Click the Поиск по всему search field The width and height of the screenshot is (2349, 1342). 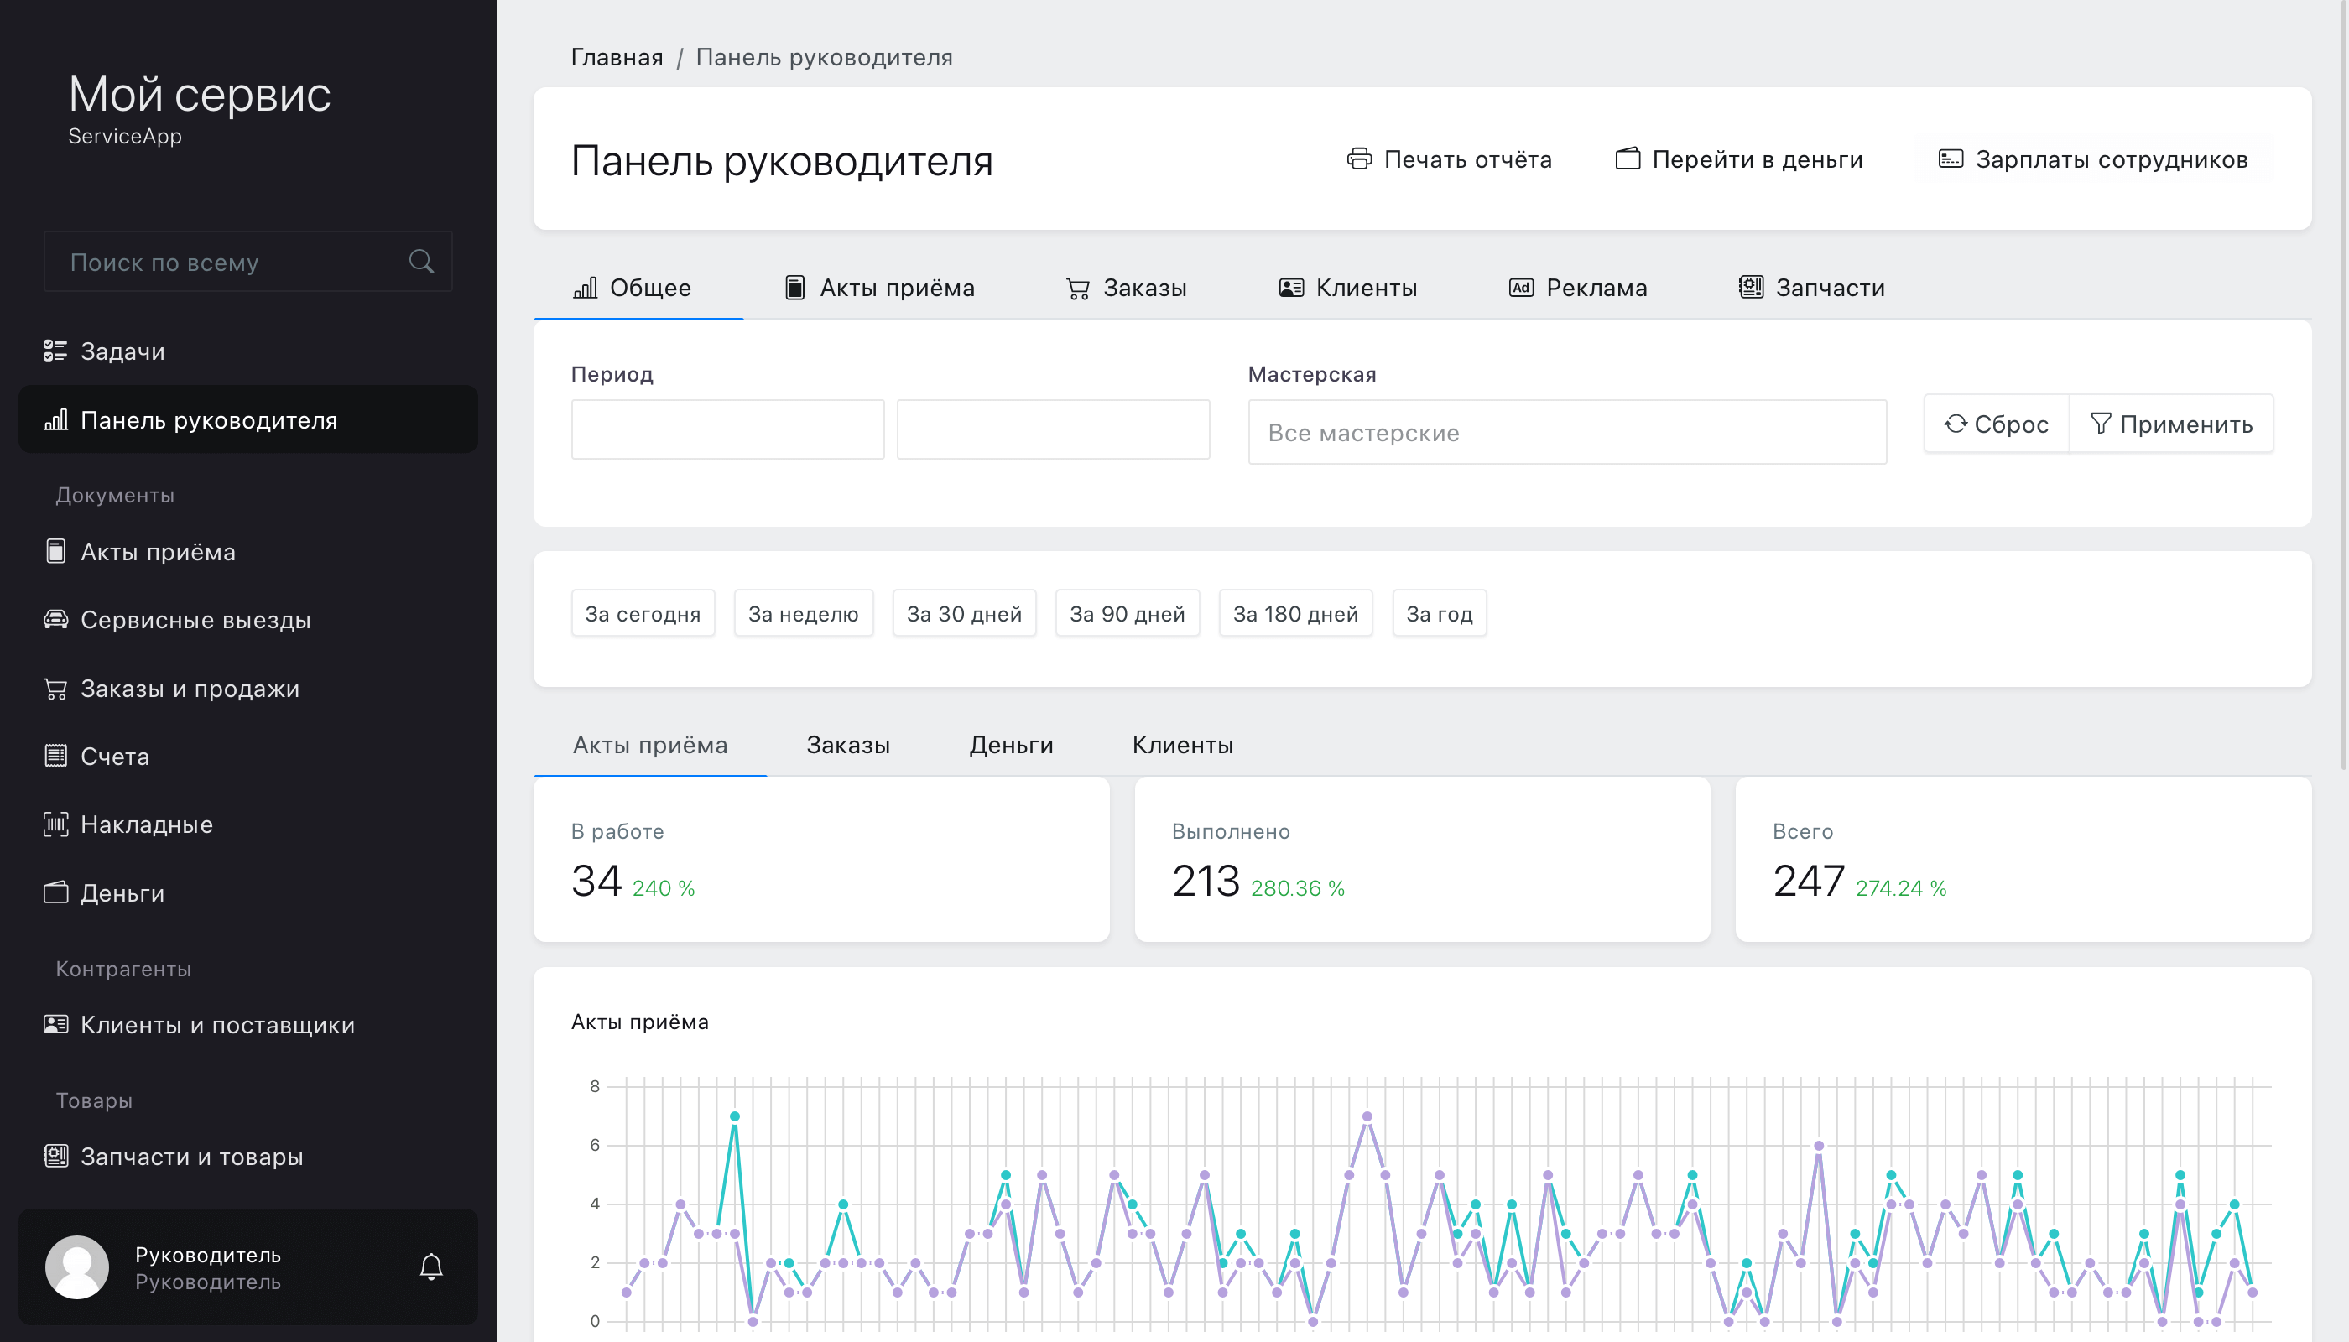tap(248, 262)
